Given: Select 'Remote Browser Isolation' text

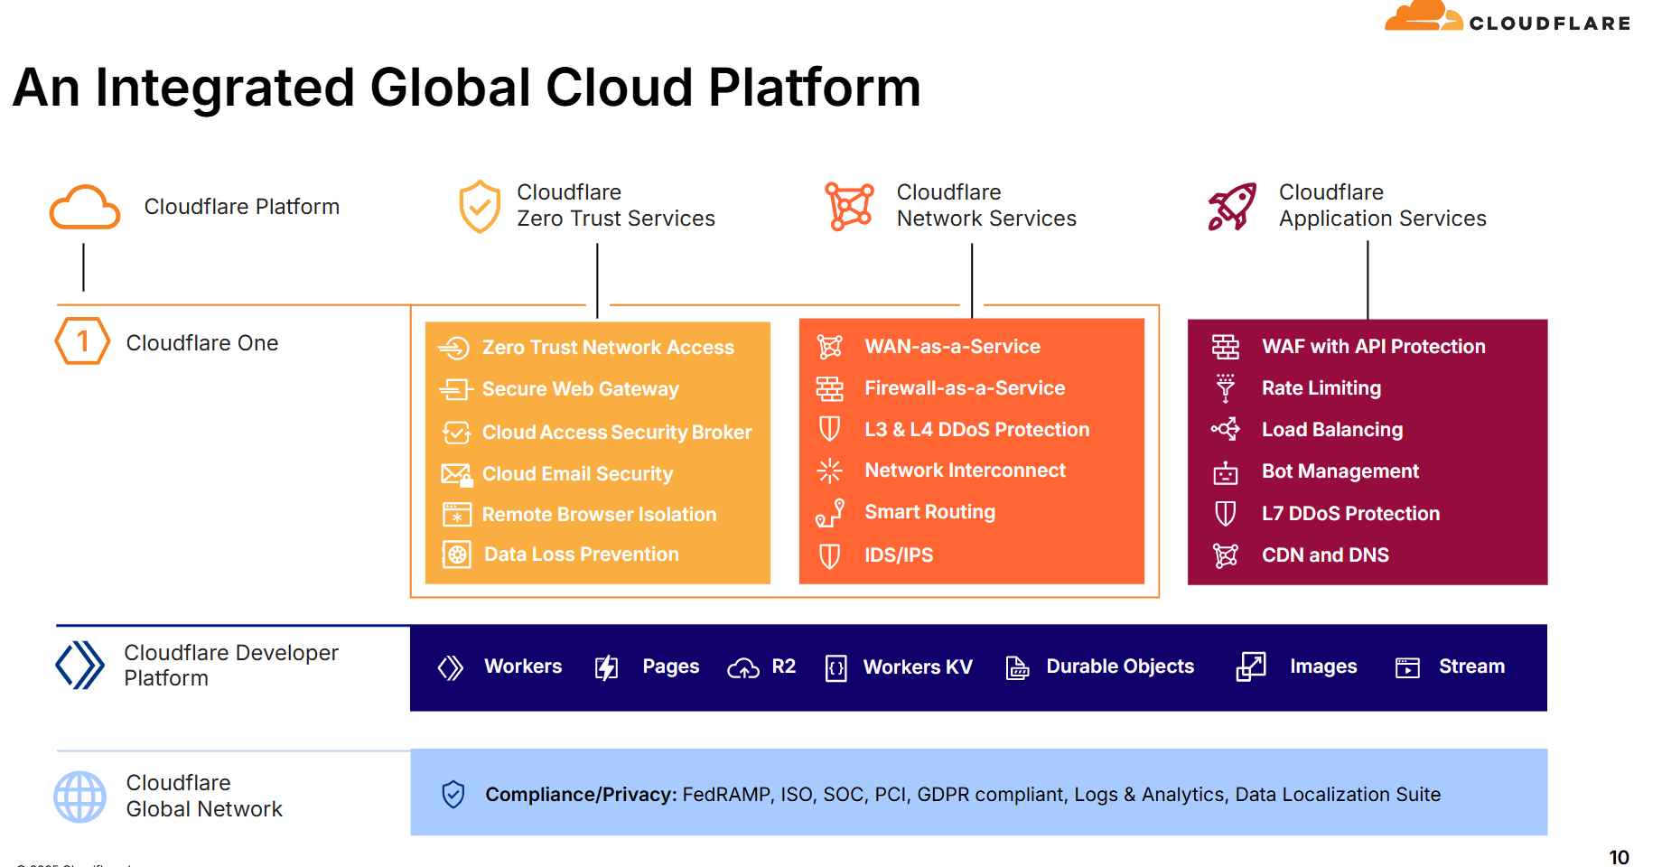Looking at the screenshot, I should point(600,515).
